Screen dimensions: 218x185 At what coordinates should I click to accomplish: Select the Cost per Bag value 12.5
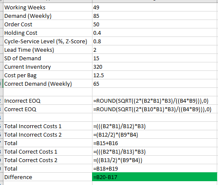click(x=155, y=75)
